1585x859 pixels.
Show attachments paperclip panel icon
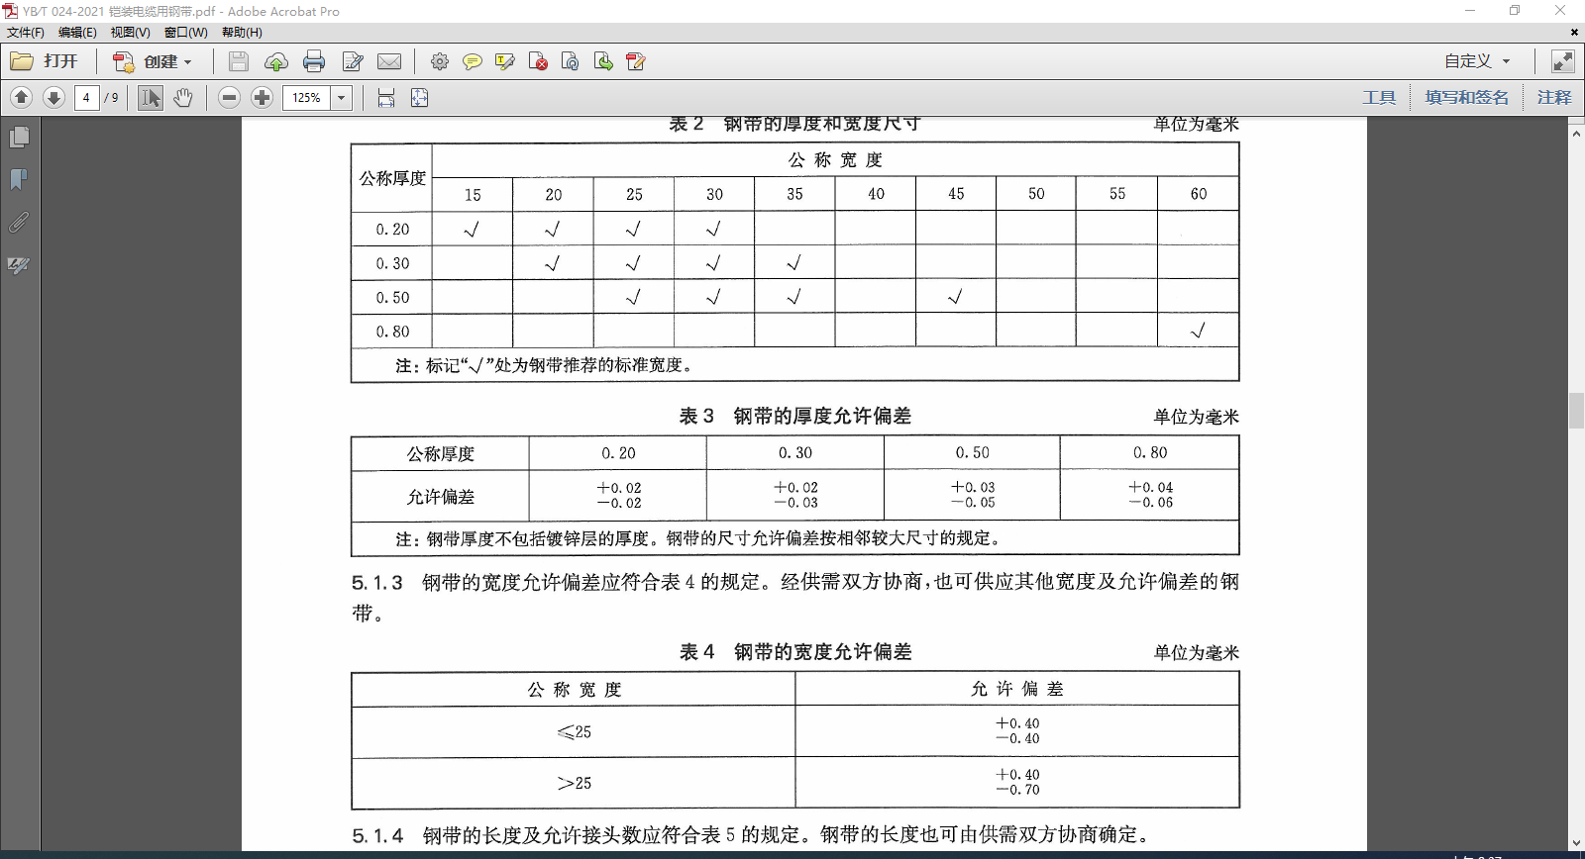(x=19, y=222)
